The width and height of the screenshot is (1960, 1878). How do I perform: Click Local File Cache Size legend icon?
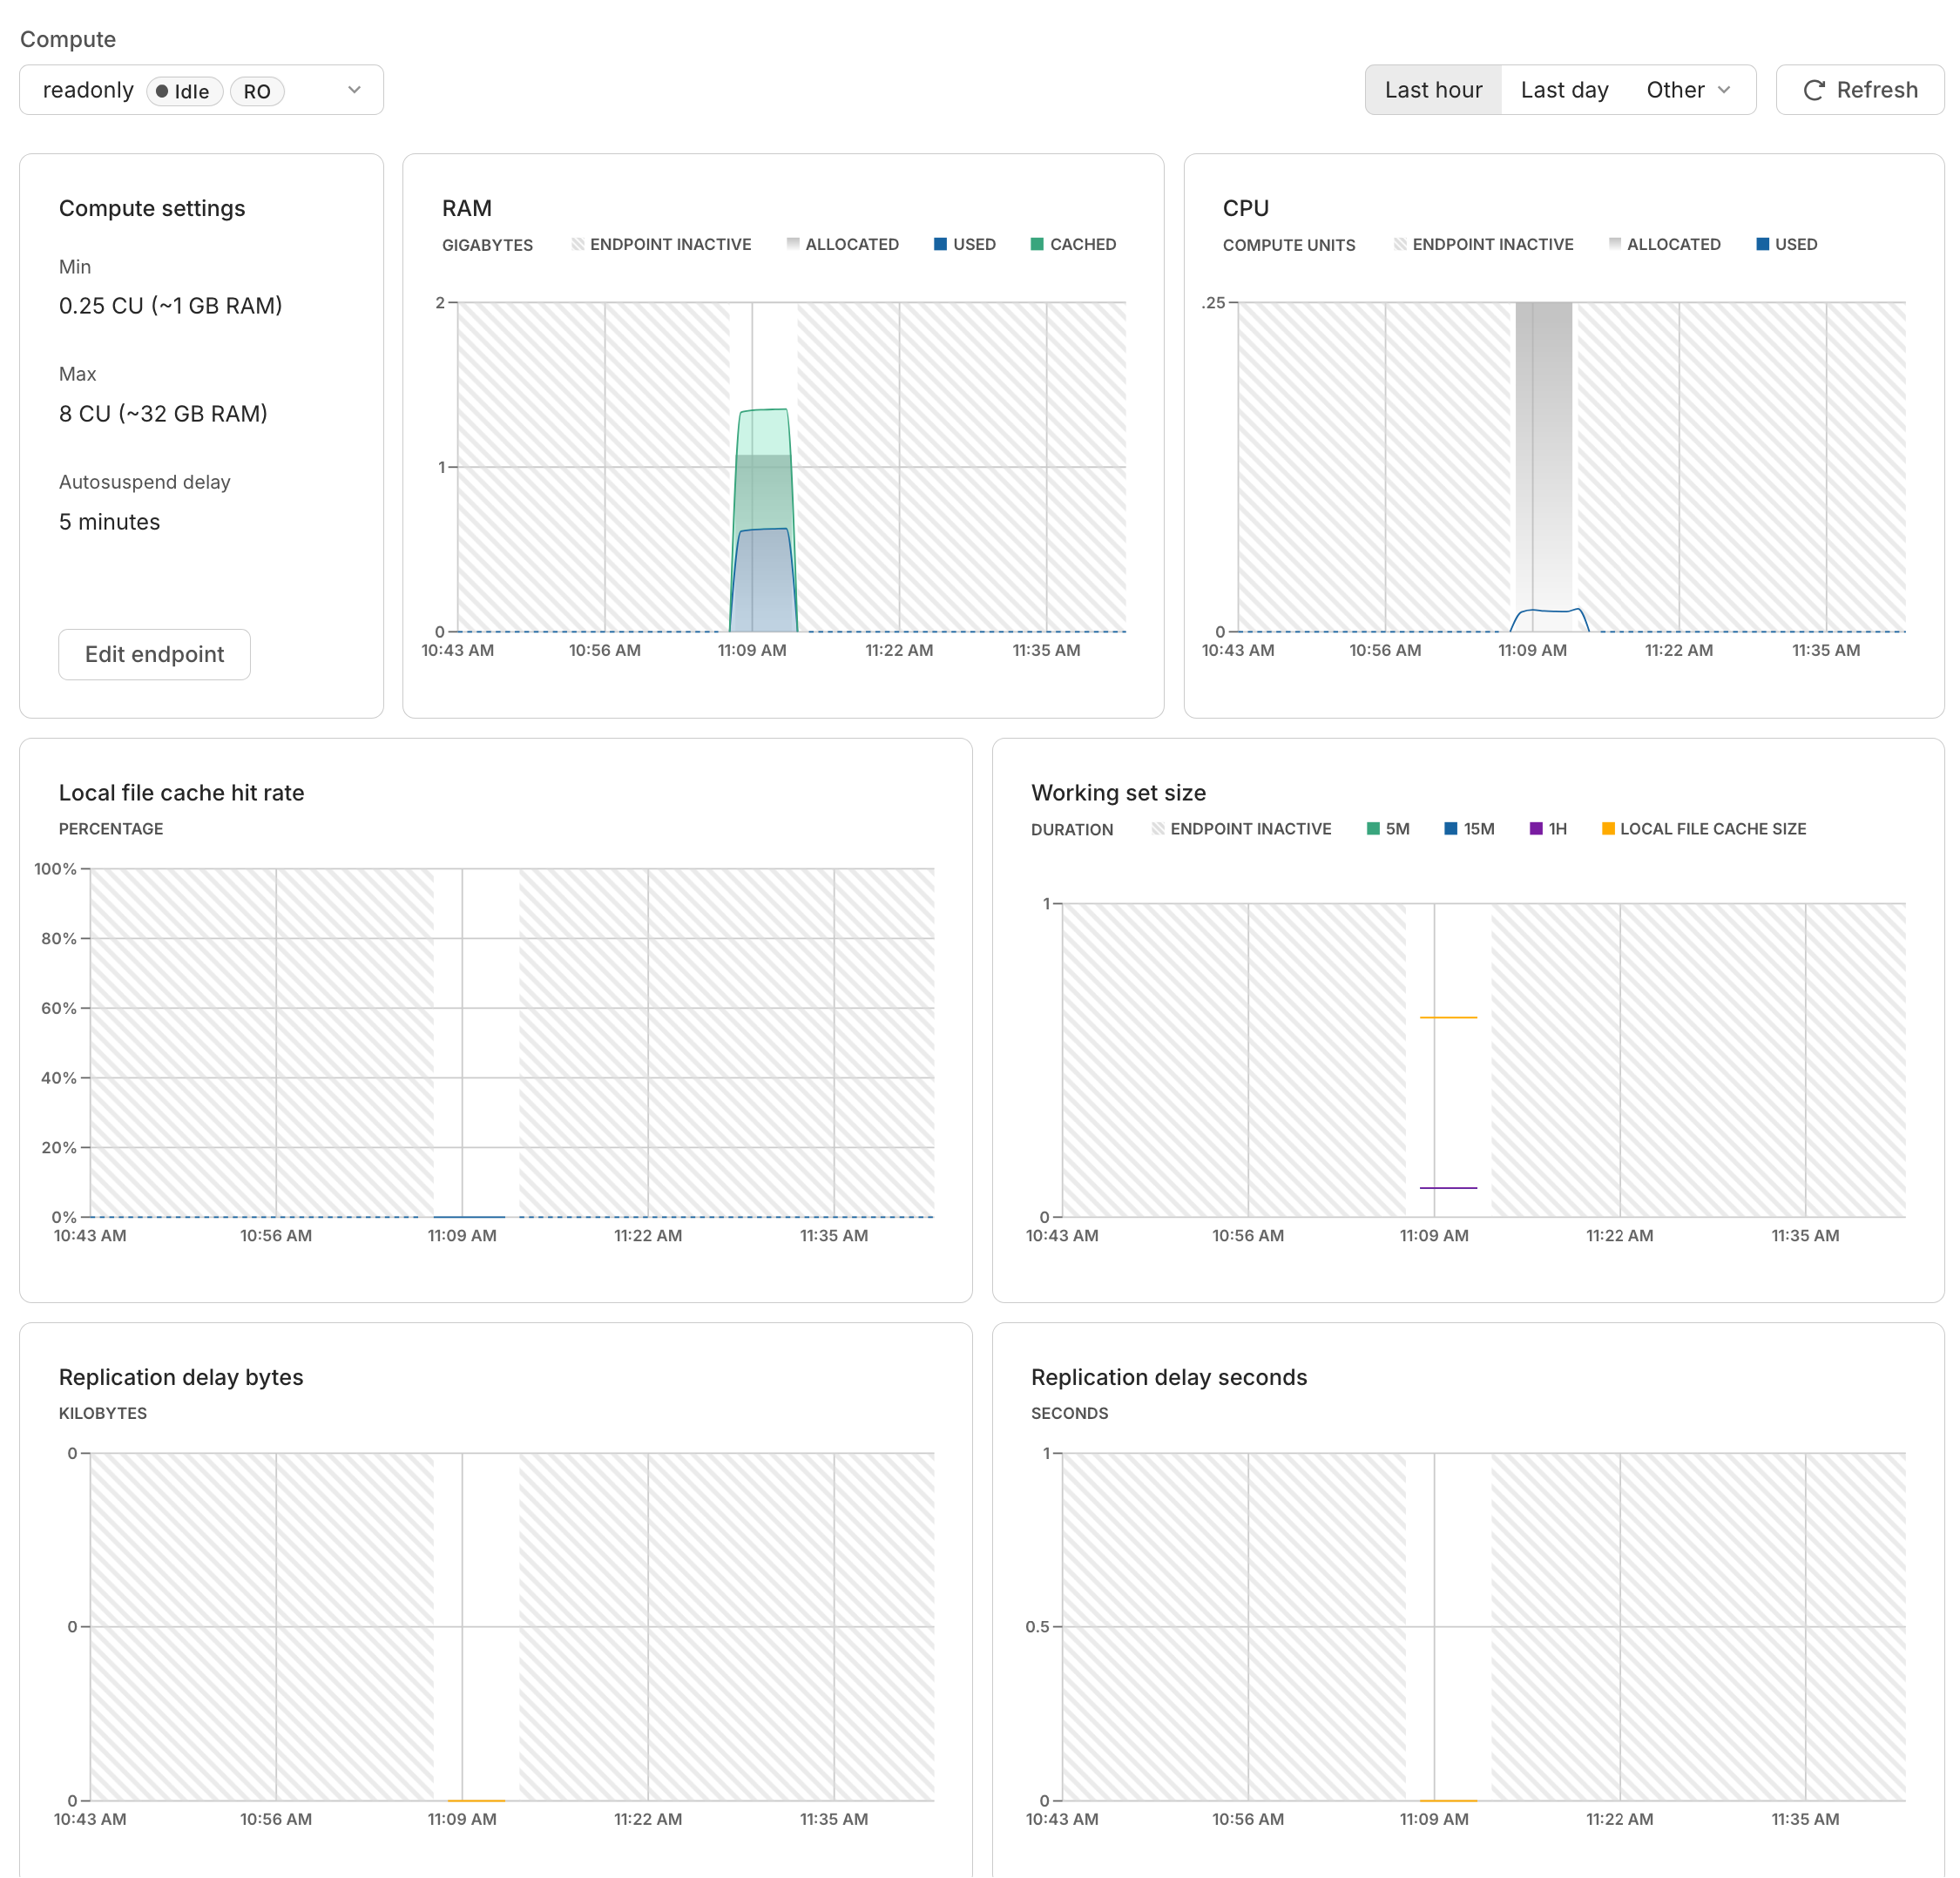click(1607, 828)
